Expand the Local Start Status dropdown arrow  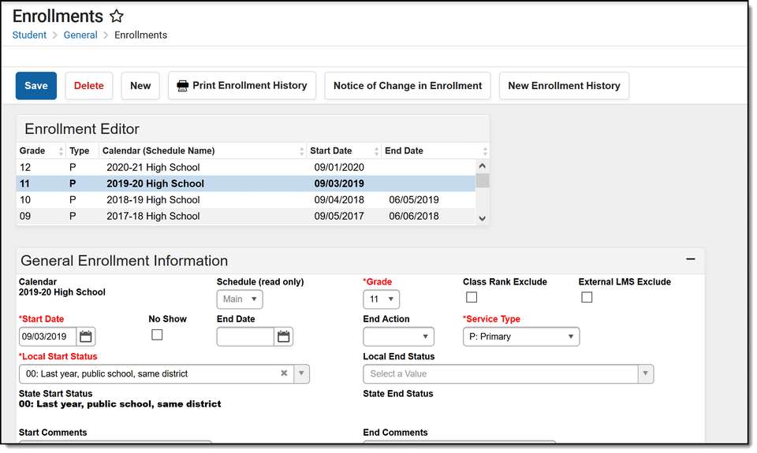coord(301,373)
